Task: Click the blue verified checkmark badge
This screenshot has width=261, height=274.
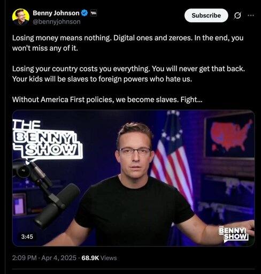Action: 85,13
